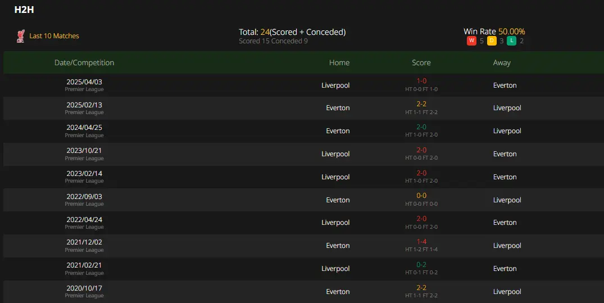Click home team Liverpool in 2025/04/03 row
The height and width of the screenshot is (303, 604).
(335, 85)
